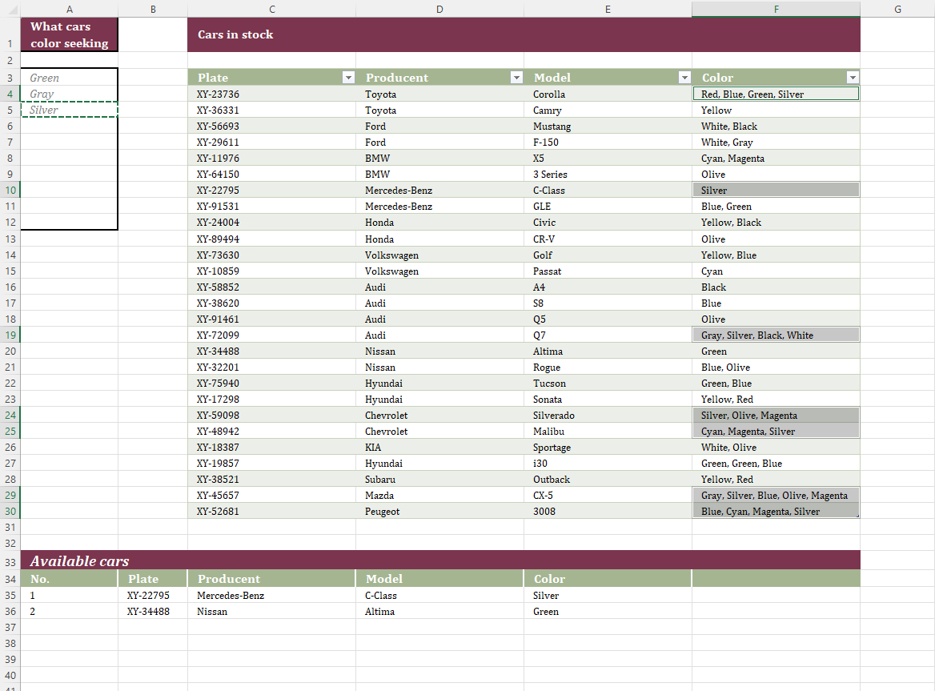Click the Subaru producent cell
This screenshot has height=691, width=935.
pos(439,480)
